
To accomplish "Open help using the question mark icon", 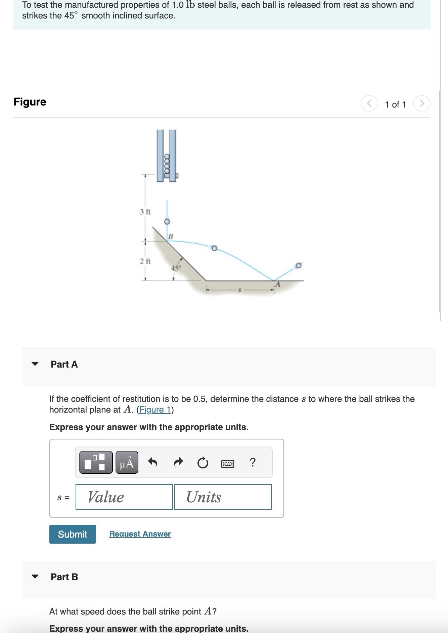I will 252,463.
